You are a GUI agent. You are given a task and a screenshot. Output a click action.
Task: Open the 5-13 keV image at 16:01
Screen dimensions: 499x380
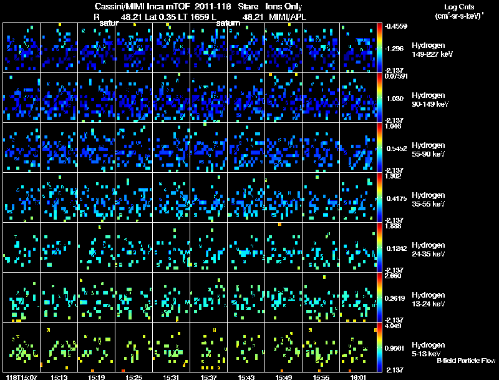pyautogui.click(x=358, y=347)
